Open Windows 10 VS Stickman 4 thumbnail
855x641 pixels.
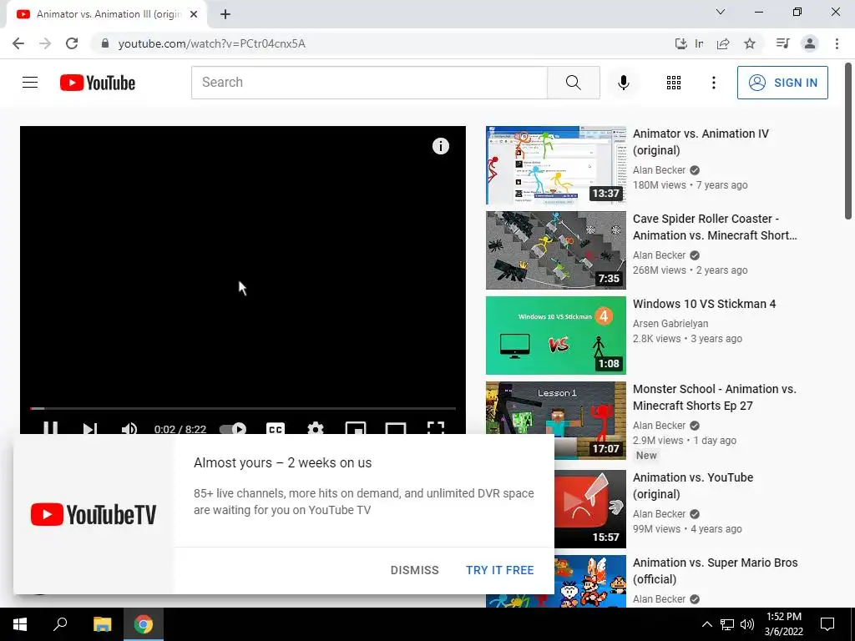point(555,336)
